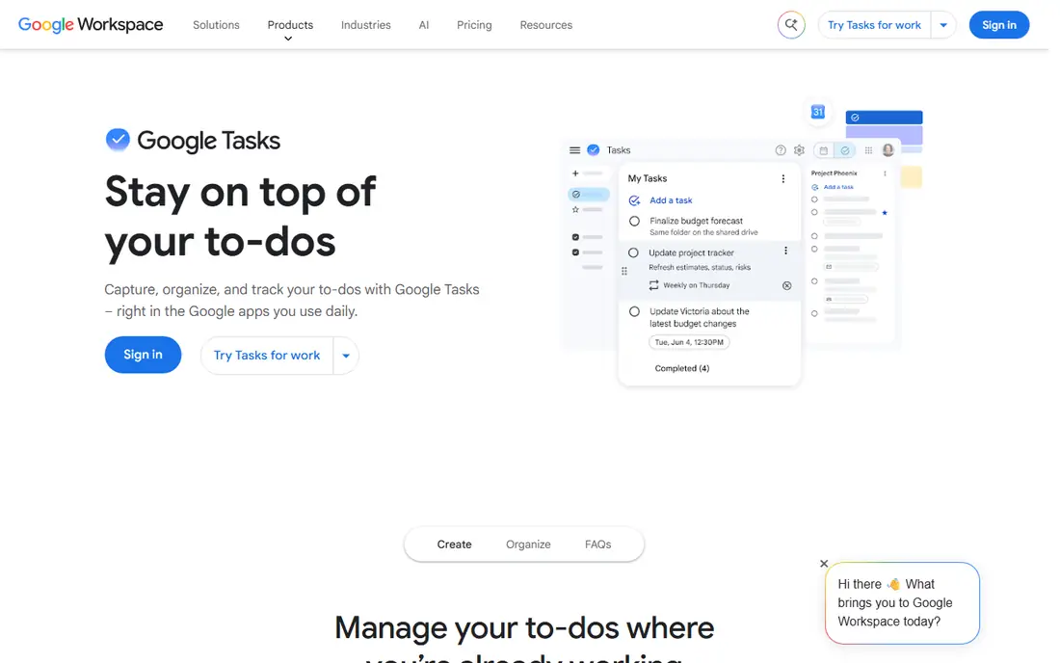Click the Stay on top of your to-dos heading
The height and width of the screenshot is (663, 1060).
pyautogui.click(x=240, y=216)
